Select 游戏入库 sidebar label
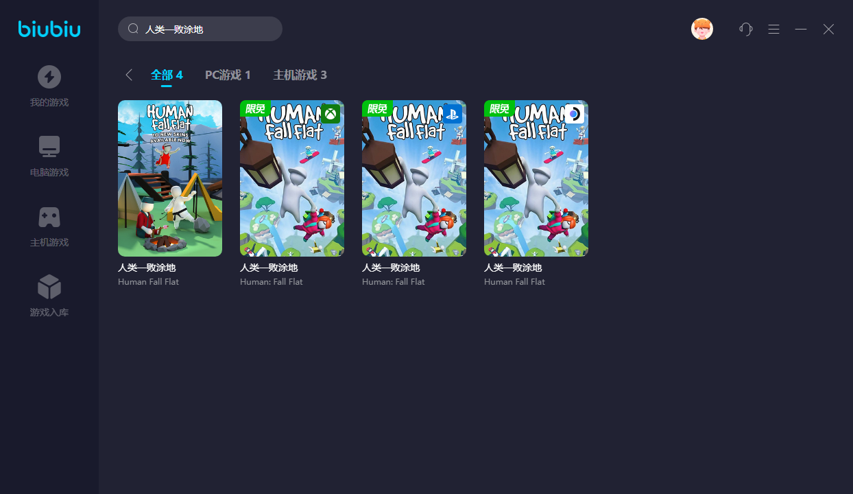 [x=49, y=313]
